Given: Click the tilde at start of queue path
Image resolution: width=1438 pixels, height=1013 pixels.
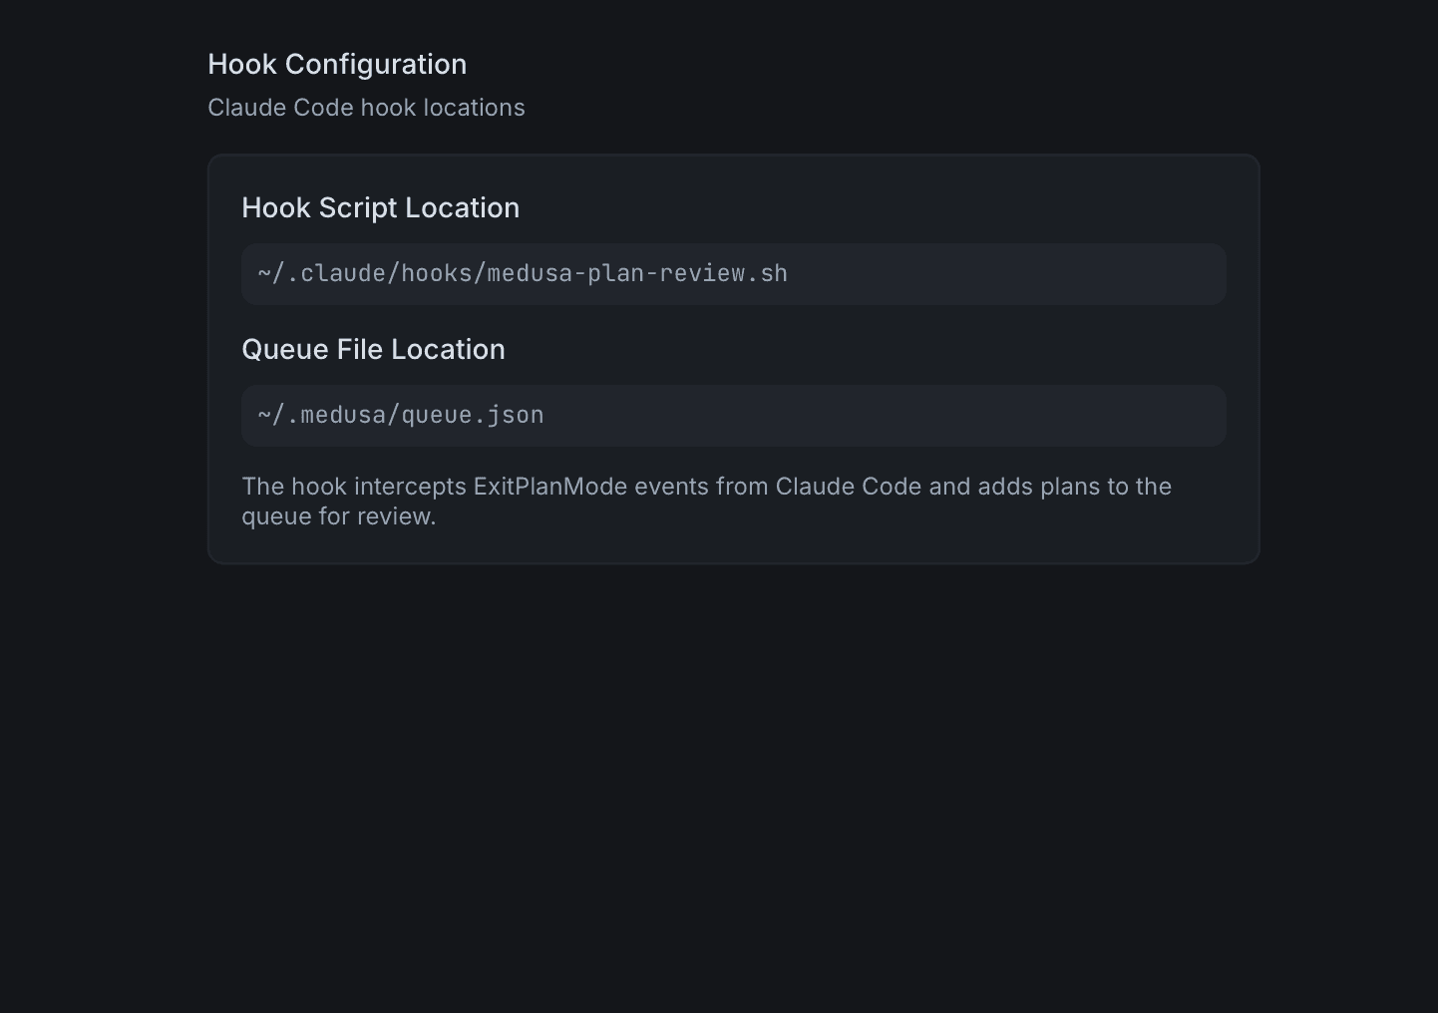Looking at the screenshot, I should (262, 415).
